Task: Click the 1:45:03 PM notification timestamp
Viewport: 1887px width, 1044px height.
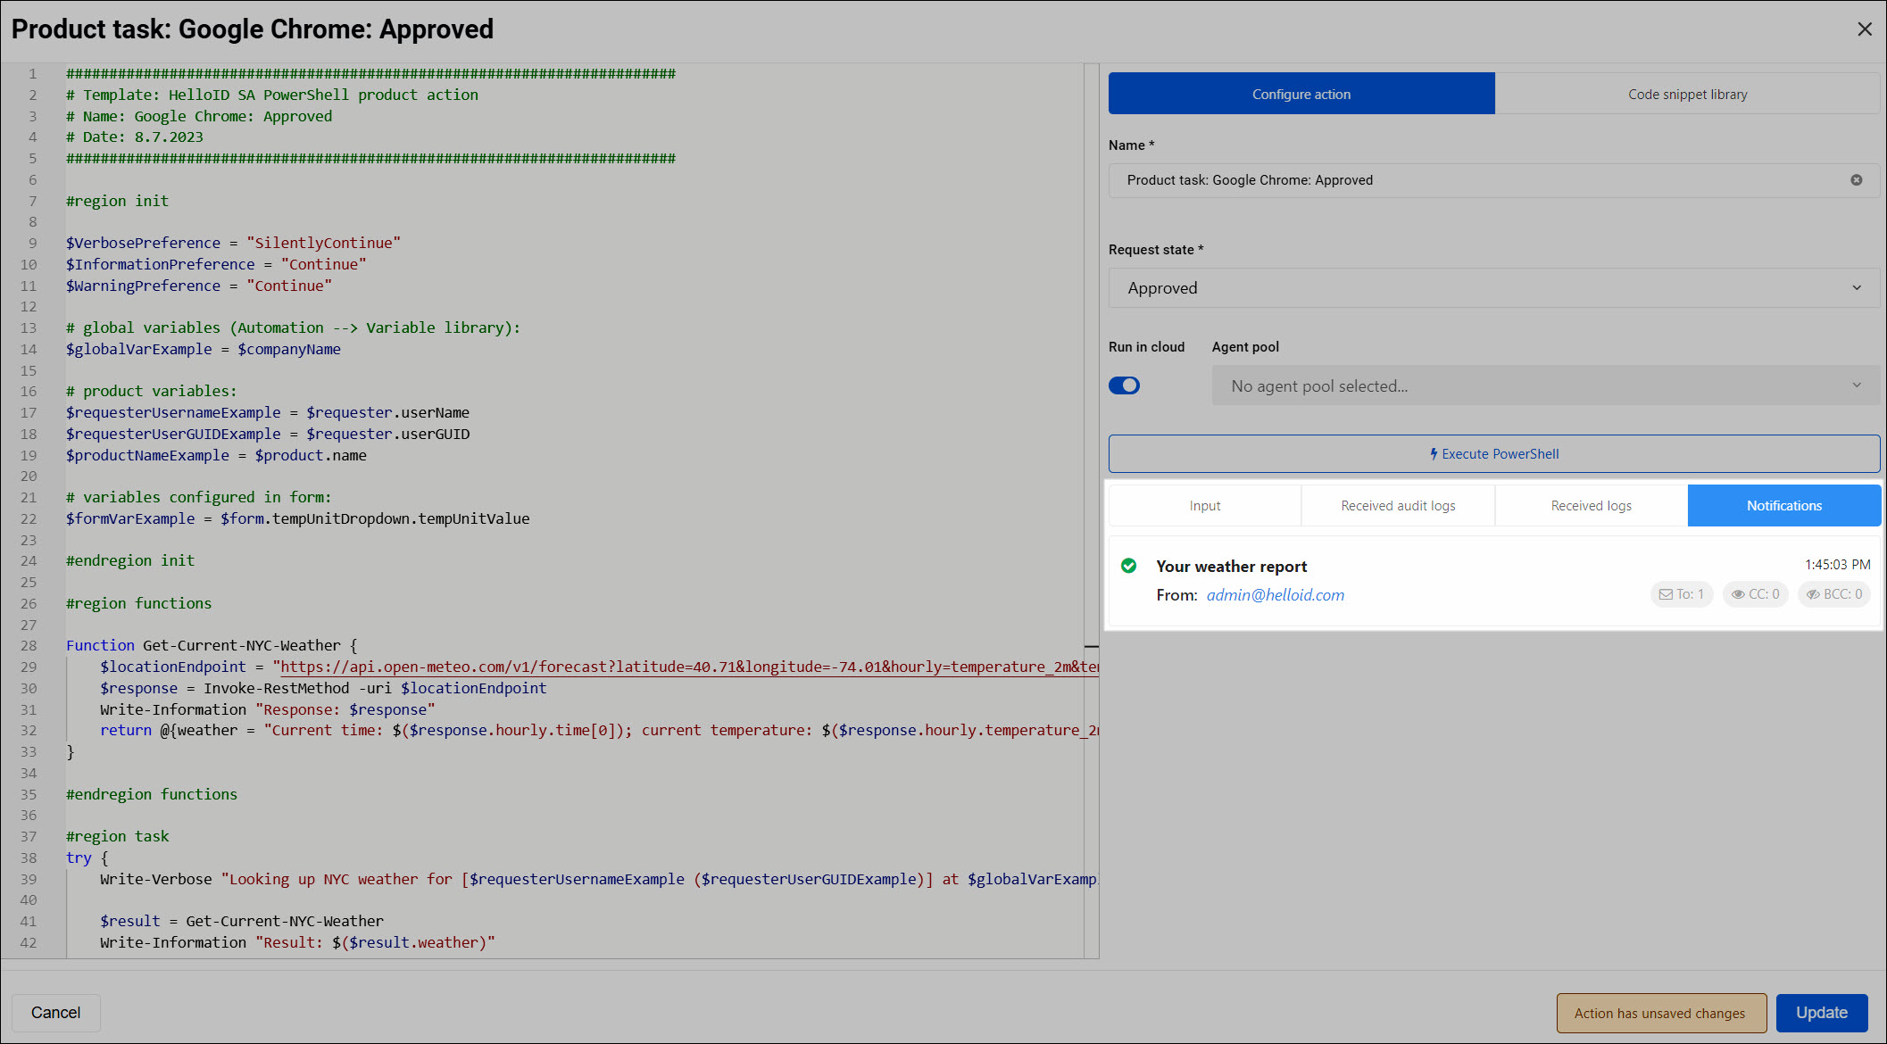Action: (1838, 565)
